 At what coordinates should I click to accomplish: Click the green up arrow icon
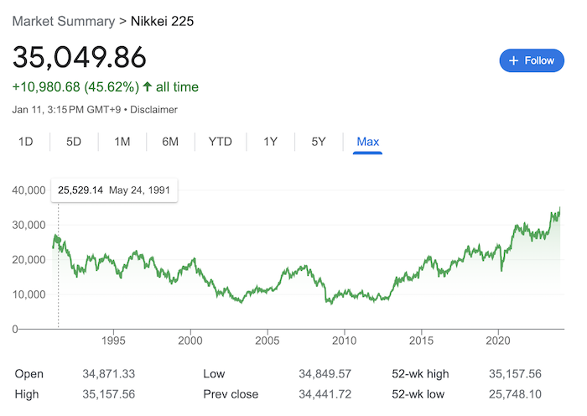(148, 86)
